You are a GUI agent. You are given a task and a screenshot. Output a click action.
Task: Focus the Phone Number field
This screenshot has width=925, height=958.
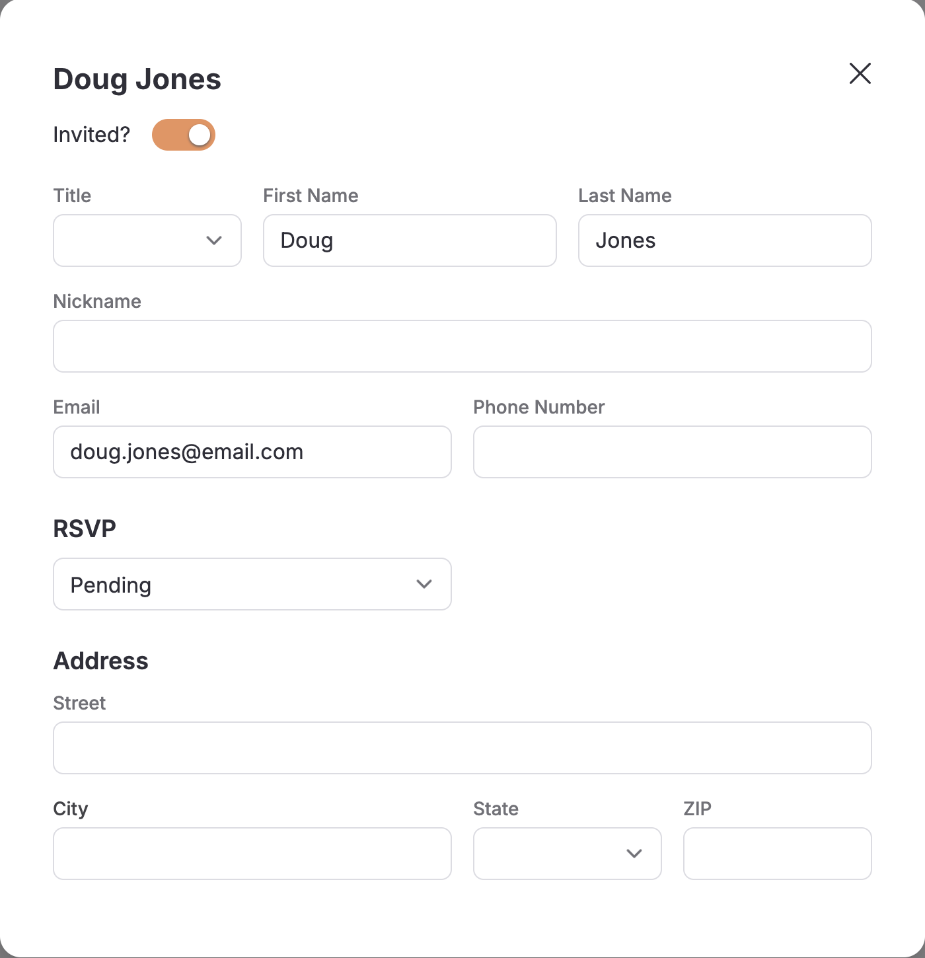pyautogui.click(x=673, y=452)
